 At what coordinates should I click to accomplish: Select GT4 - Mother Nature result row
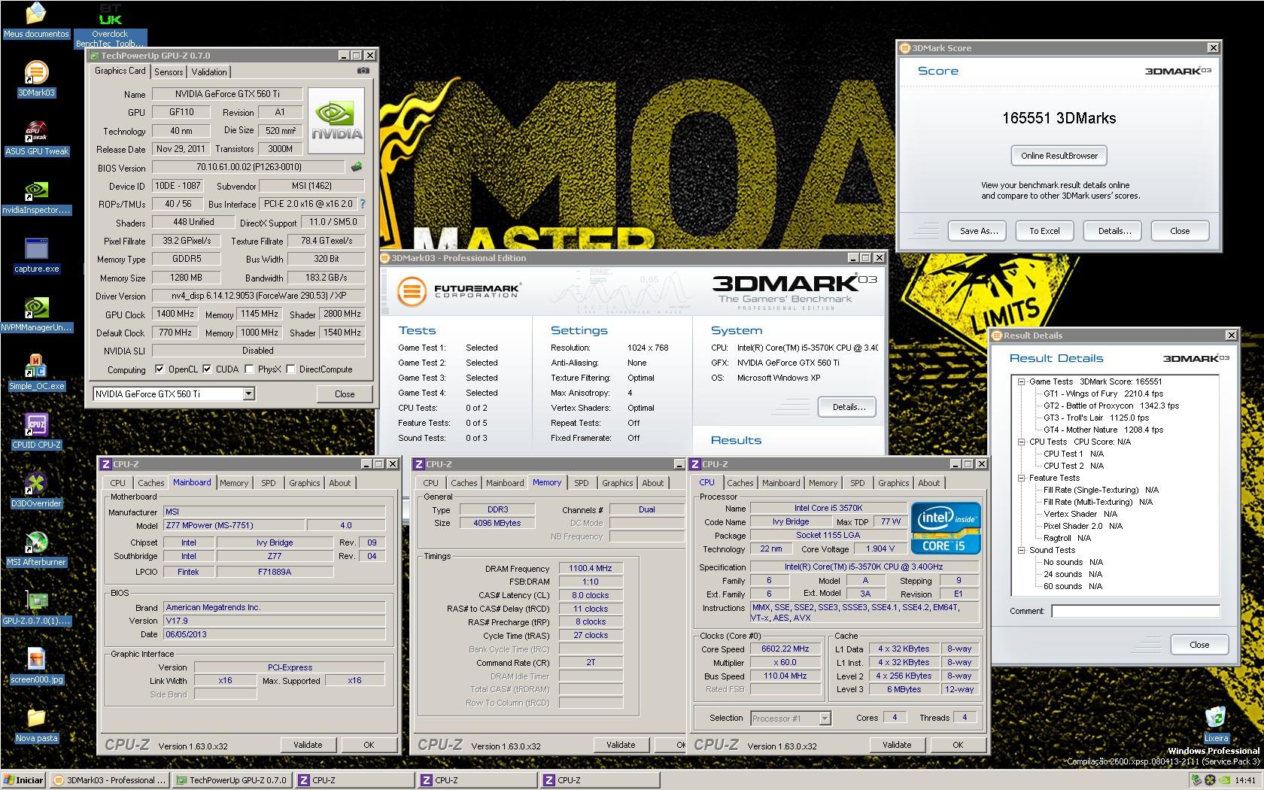tap(1103, 430)
